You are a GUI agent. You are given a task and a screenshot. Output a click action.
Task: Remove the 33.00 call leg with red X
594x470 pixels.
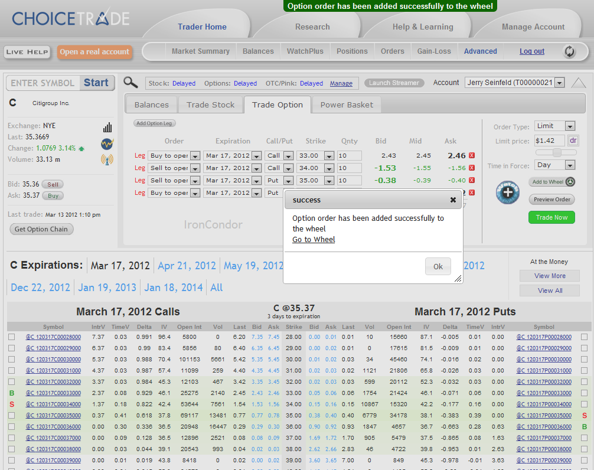(x=472, y=155)
